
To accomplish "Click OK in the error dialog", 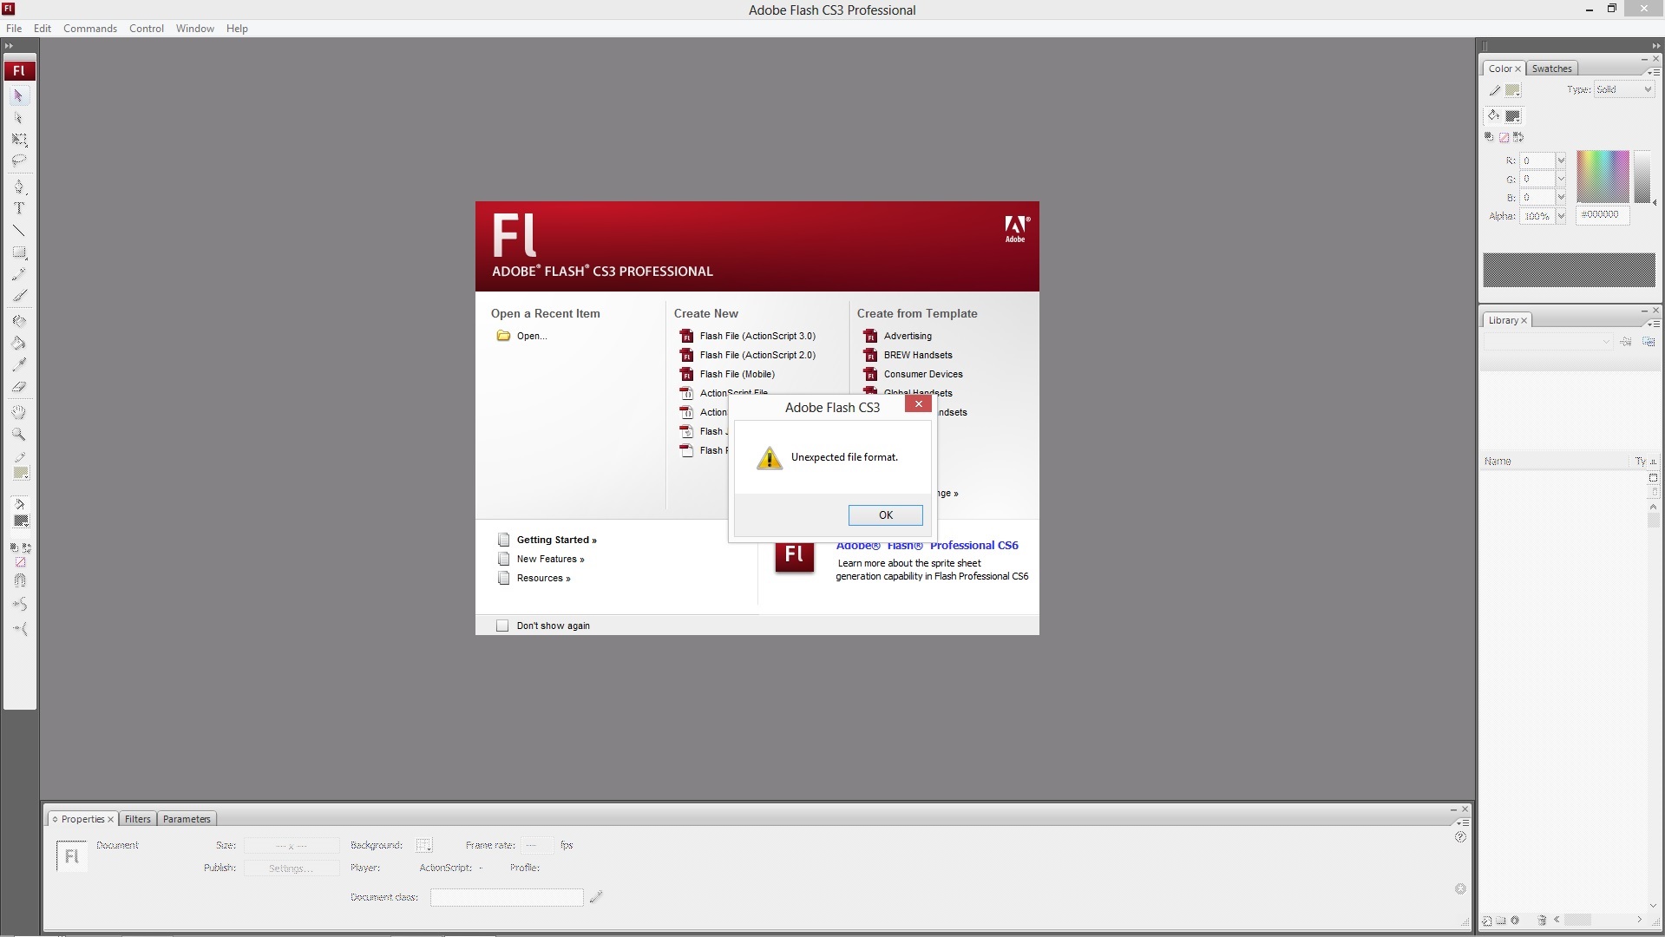I will coord(885,515).
